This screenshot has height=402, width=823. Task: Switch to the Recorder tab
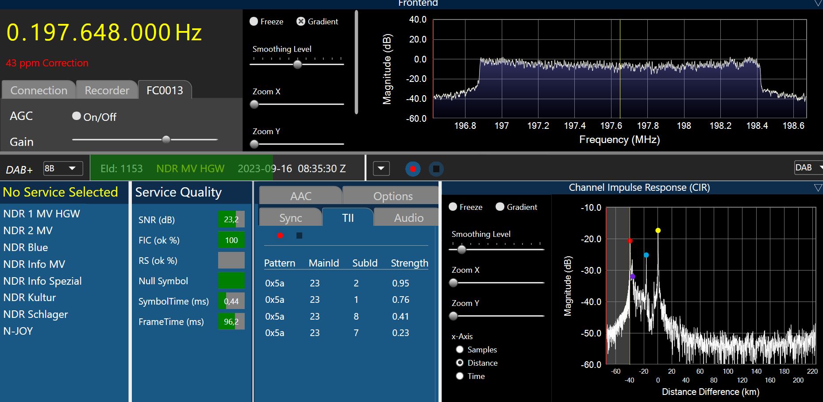107,90
